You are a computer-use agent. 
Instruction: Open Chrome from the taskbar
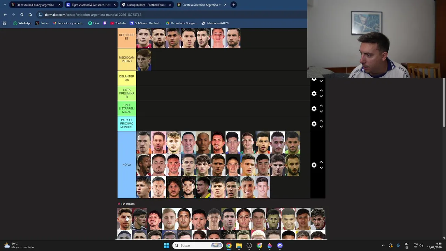(x=229, y=245)
